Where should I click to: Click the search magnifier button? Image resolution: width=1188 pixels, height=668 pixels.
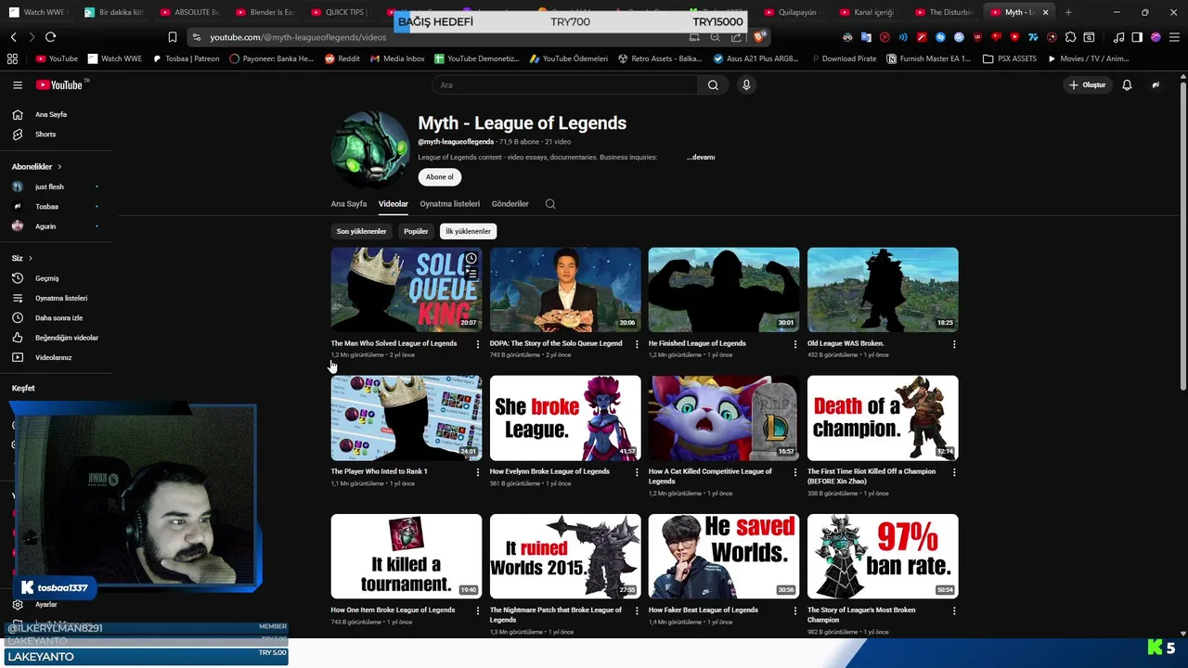click(x=713, y=84)
